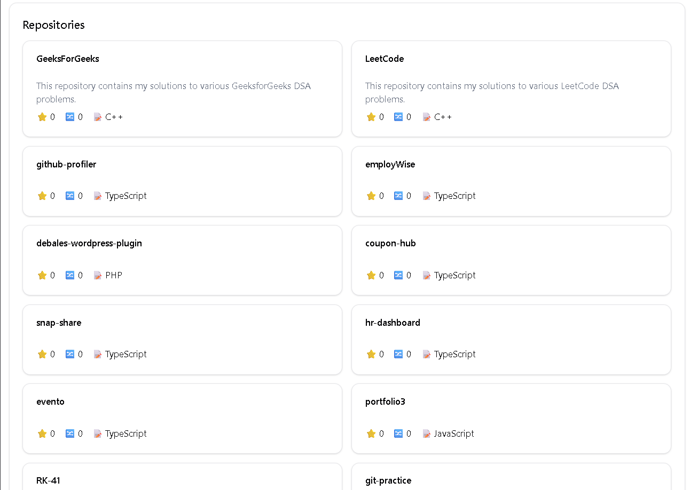Click the TypeScript label on github-profiler card

[126, 196]
